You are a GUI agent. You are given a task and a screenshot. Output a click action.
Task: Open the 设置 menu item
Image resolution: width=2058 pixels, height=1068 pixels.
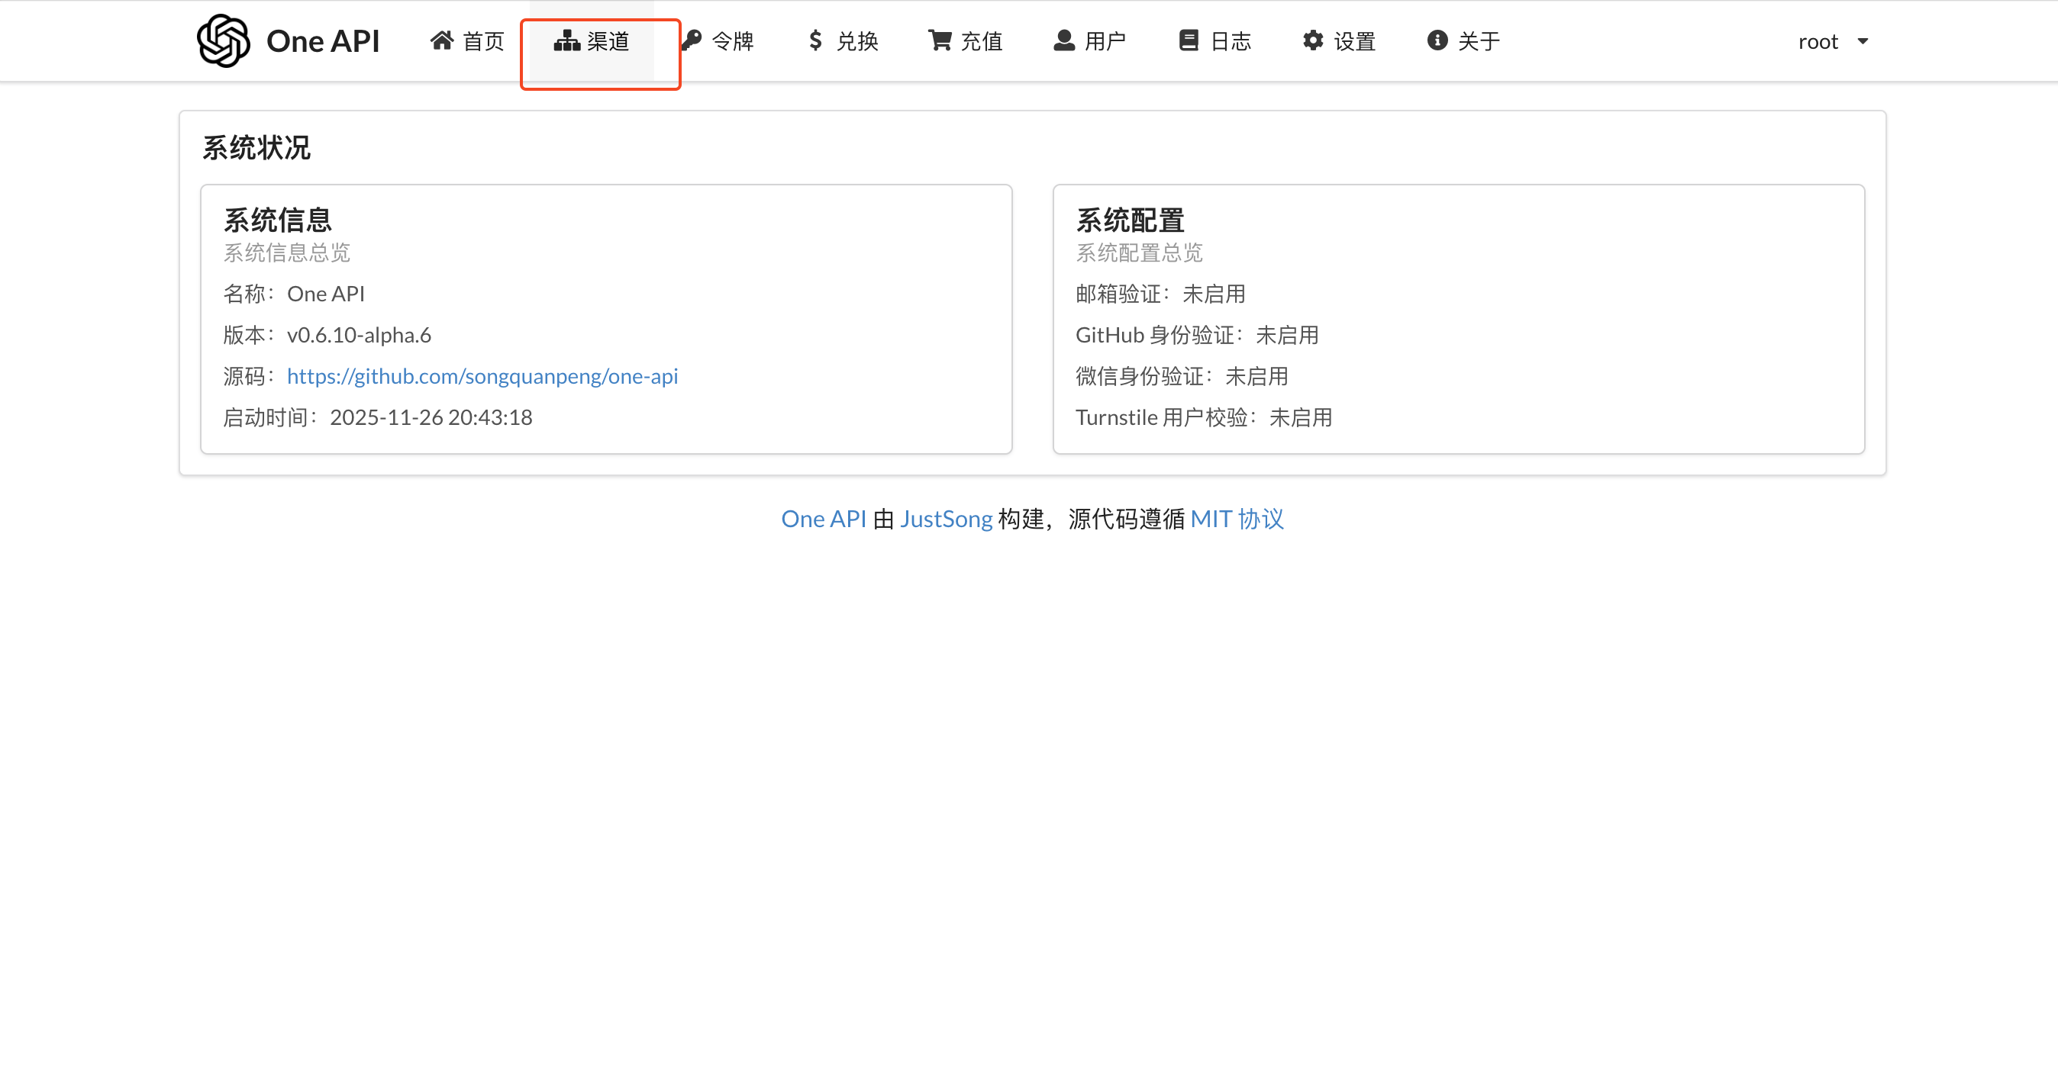coord(1339,40)
